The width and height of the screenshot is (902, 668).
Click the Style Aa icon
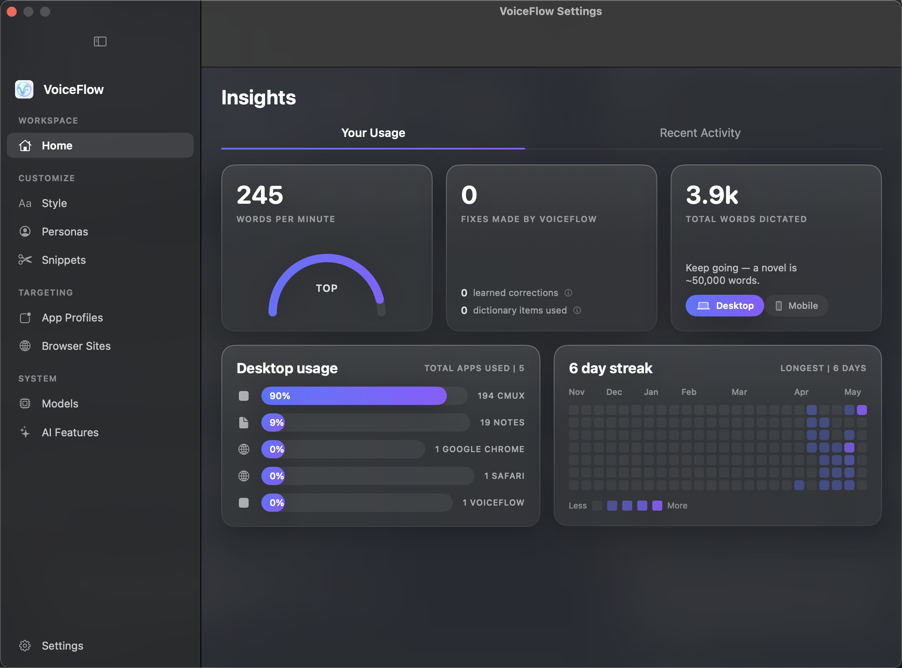[25, 203]
